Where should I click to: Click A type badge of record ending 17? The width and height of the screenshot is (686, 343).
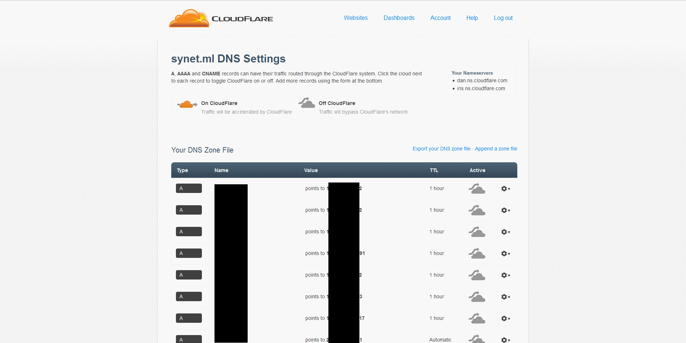[x=189, y=318]
